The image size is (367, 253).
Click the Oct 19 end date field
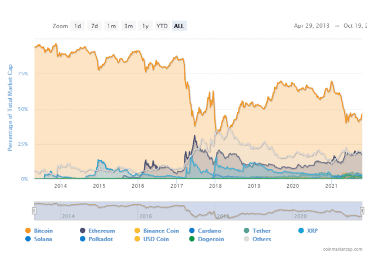click(x=355, y=25)
